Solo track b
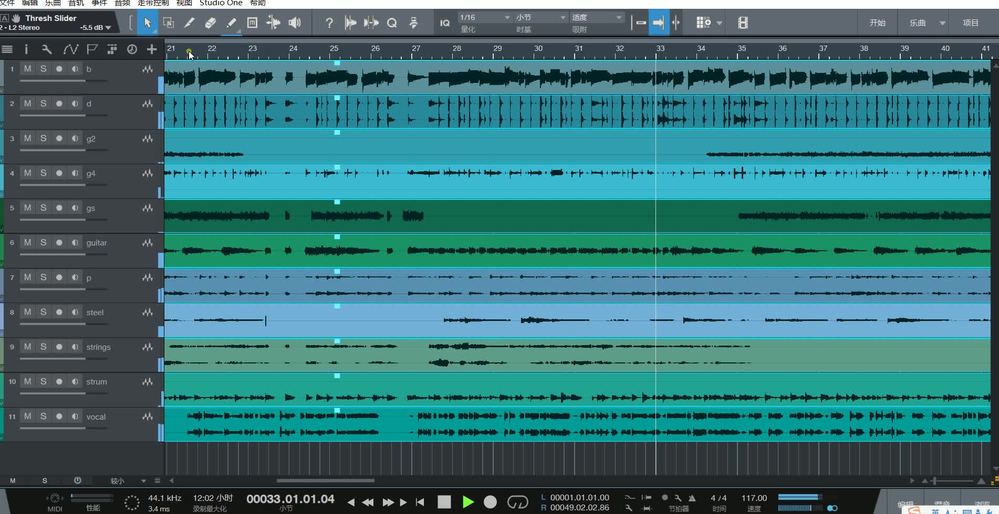Viewport: 999px width, 514px height. point(44,69)
